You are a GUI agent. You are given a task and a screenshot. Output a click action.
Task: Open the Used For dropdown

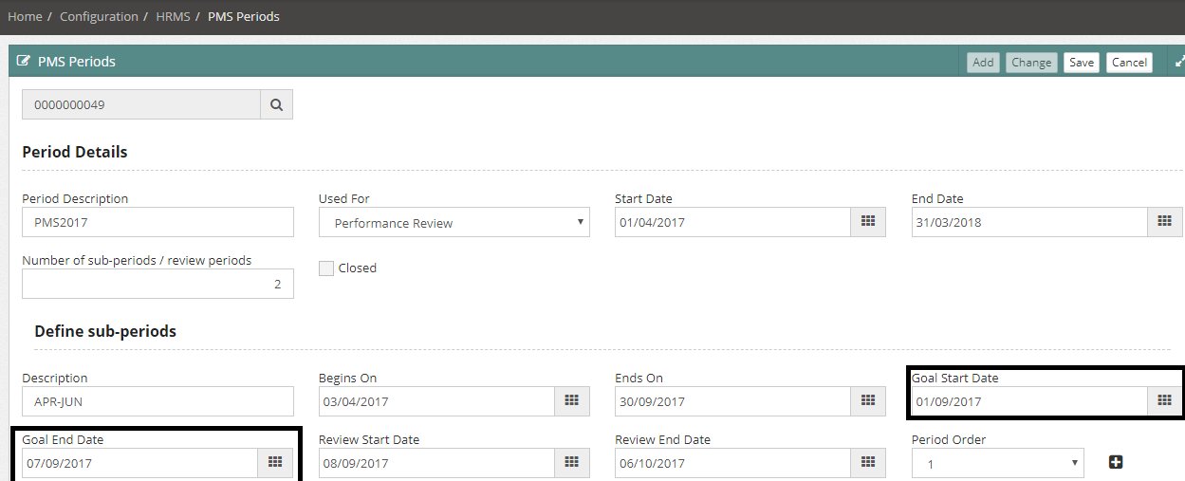point(454,223)
